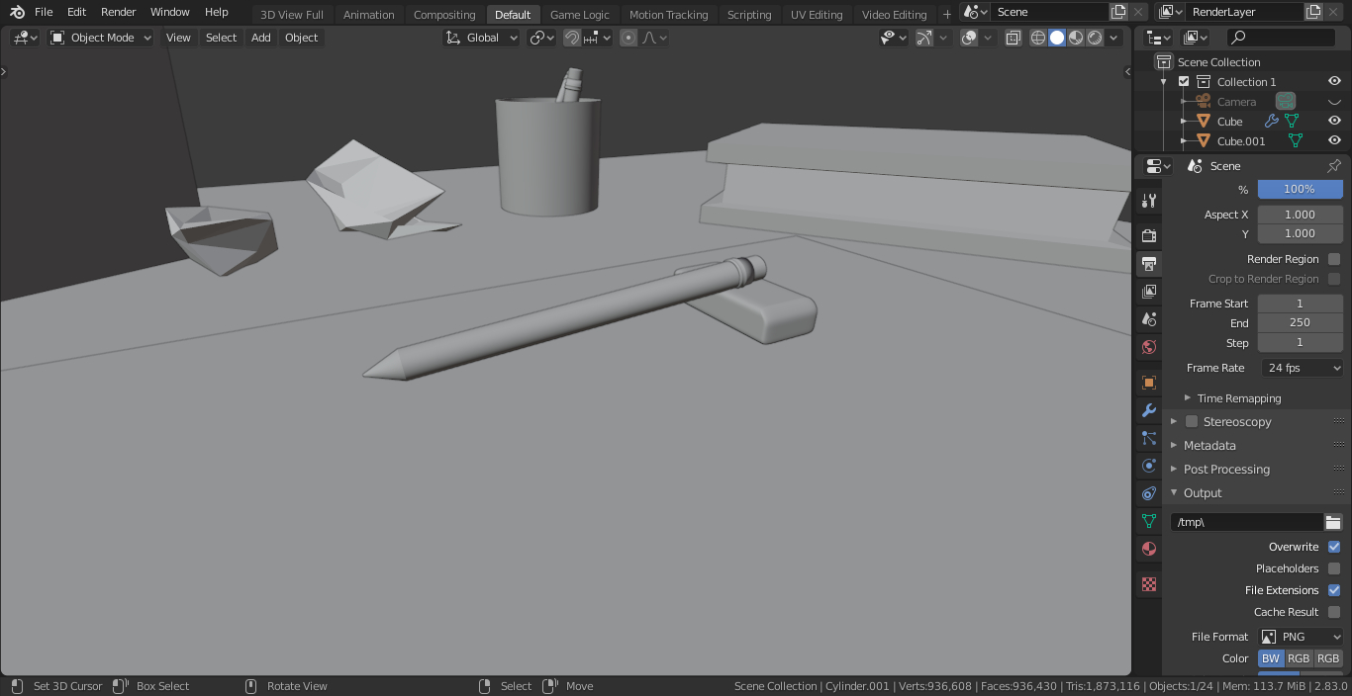Open the Texture properties checkered icon
The height and width of the screenshot is (696, 1352).
[x=1148, y=585]
